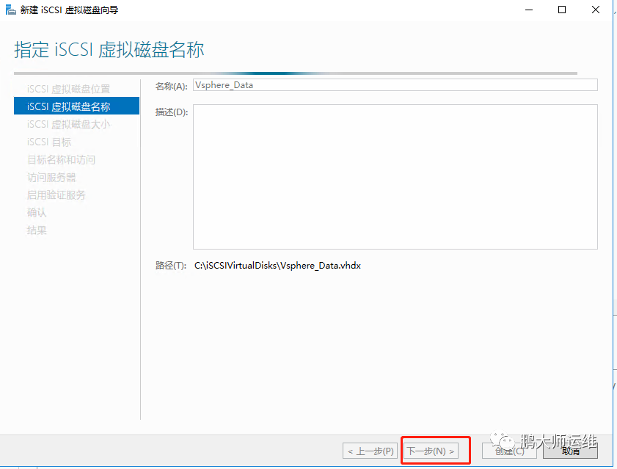This screenshot has height=469, width=617.
Task: Click the 路径(T): label
Action: (170, 266)
